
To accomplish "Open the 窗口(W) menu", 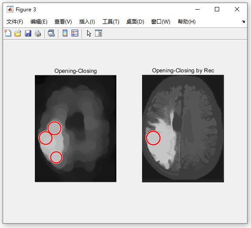I will pyautogui.click(x=161, y=22).
